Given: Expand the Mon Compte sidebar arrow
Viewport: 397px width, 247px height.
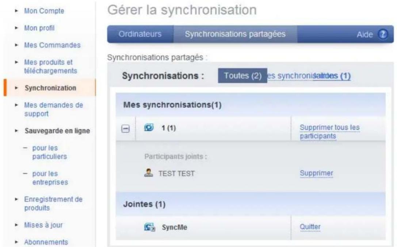Looking at the screenshot, I should pos(16,11).
